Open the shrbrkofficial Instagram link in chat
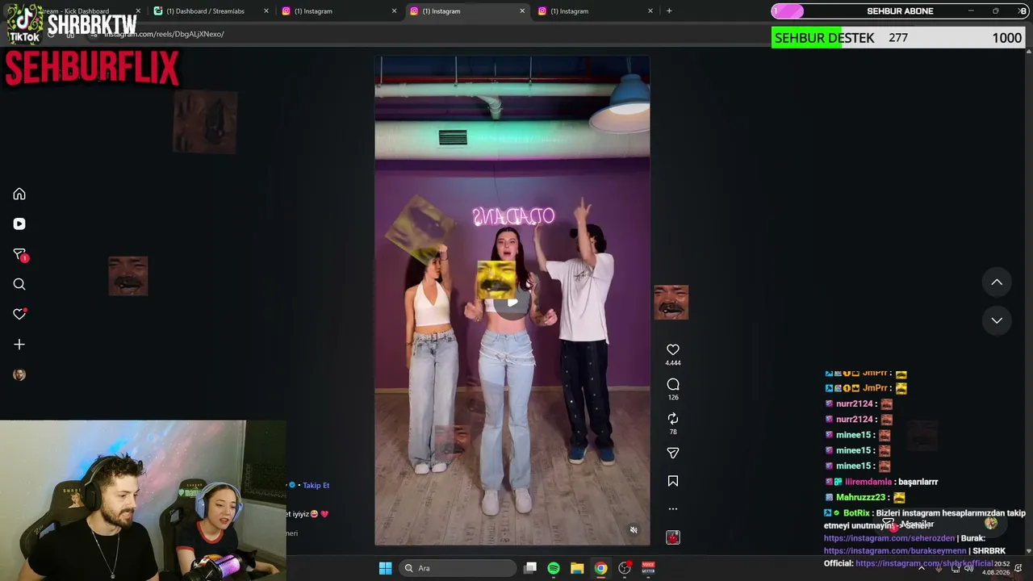 click(924, 564)
